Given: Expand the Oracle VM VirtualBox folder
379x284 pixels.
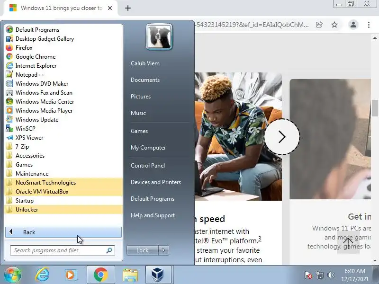Looking at the screenshot, I should pyautogui.click(x=63, y=192).
